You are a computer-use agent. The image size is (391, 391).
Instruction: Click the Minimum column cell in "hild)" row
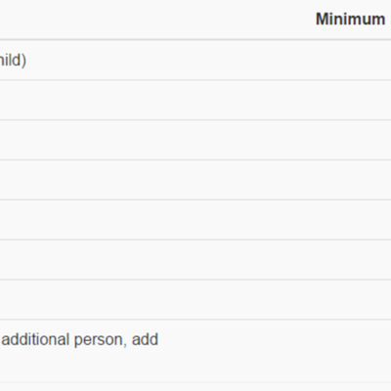(x=352, y=60)
